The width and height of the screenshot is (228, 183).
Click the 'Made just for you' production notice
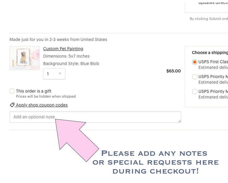pyautogui.click(x=58, y=39)
